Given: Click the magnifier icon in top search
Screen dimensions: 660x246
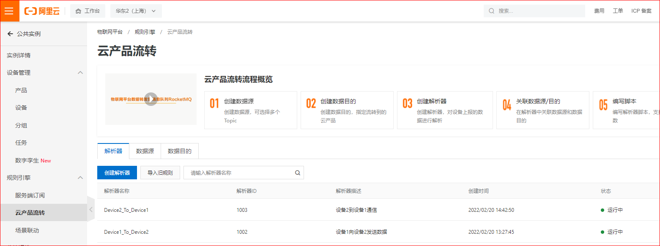Looking at the screenshot, I should (x=491, y=11).
